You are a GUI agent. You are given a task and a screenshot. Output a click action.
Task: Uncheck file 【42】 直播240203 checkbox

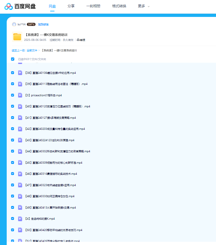click(13, 129)
